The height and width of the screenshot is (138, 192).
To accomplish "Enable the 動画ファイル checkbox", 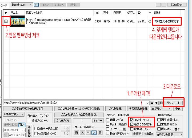I will pos(108,120).
